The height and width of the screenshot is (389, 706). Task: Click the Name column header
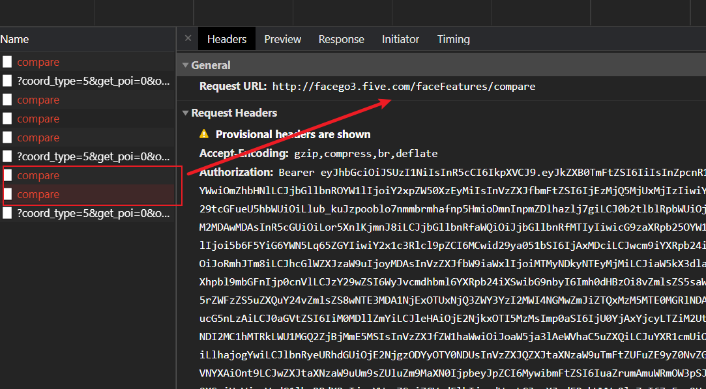(15, 39)
